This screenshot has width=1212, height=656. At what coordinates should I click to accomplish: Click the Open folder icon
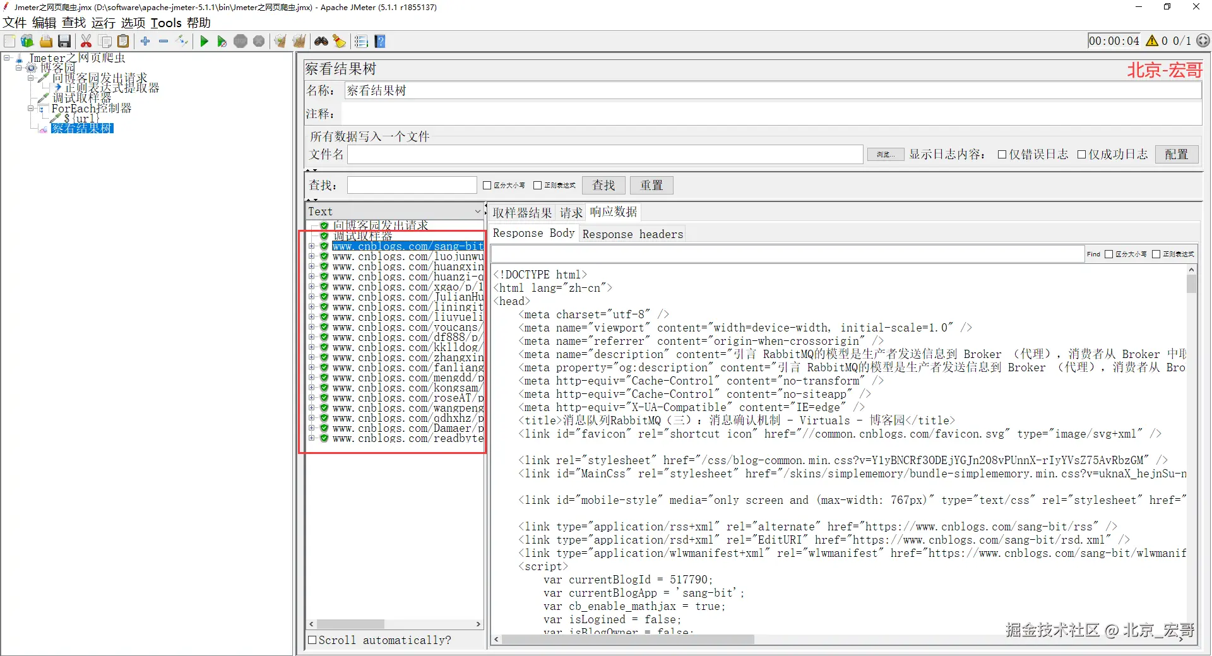(x=46, y=42)
